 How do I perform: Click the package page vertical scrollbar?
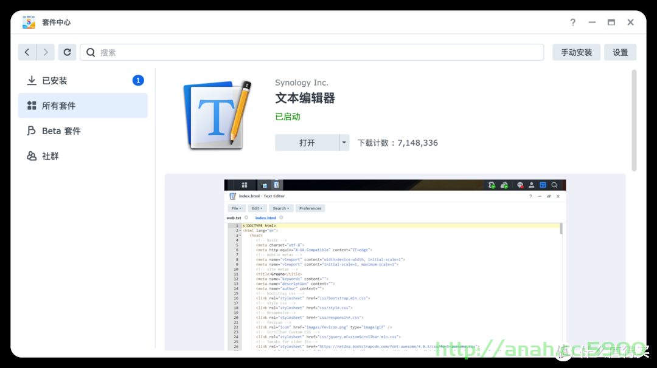634,121
